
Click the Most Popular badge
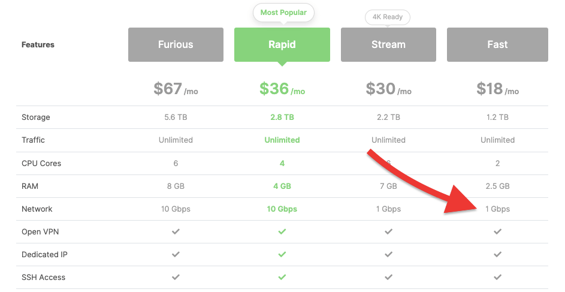pos(283,13)
